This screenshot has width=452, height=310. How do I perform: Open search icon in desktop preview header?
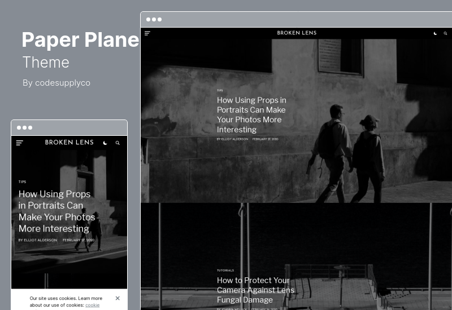click(x=445, y=33)
